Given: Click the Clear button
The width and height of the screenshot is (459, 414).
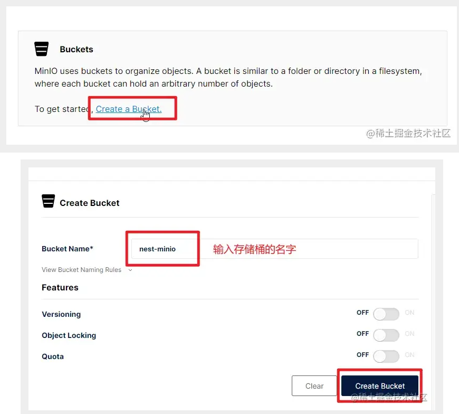Looking at the screenshot, I should [x=314, y=386].
